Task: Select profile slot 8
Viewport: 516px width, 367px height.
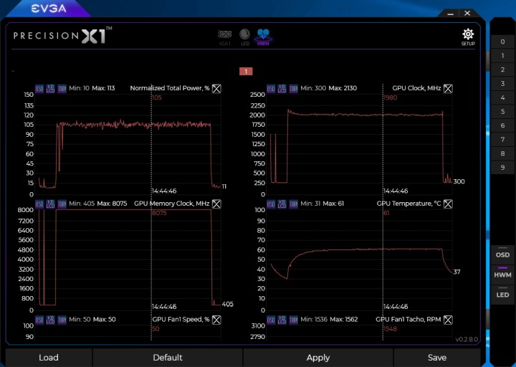Action: [x=502, y=153]
